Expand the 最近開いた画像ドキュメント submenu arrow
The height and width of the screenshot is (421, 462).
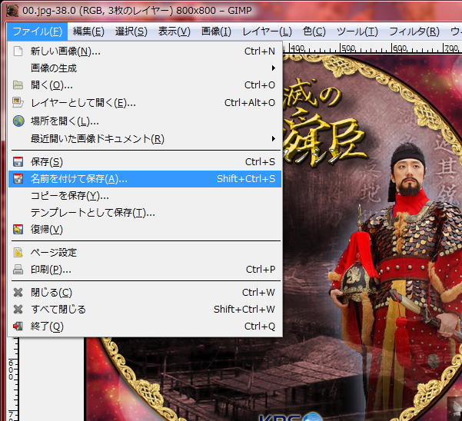274,138
